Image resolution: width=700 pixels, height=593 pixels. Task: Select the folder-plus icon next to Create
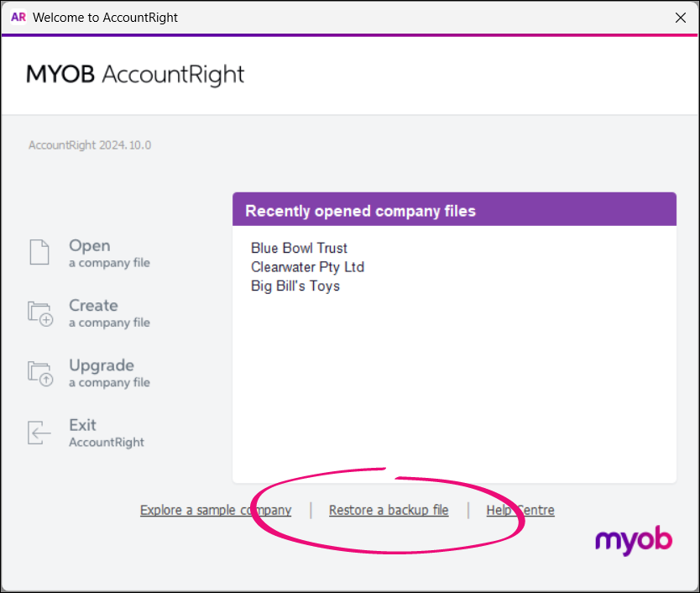[x=39, y=312]
